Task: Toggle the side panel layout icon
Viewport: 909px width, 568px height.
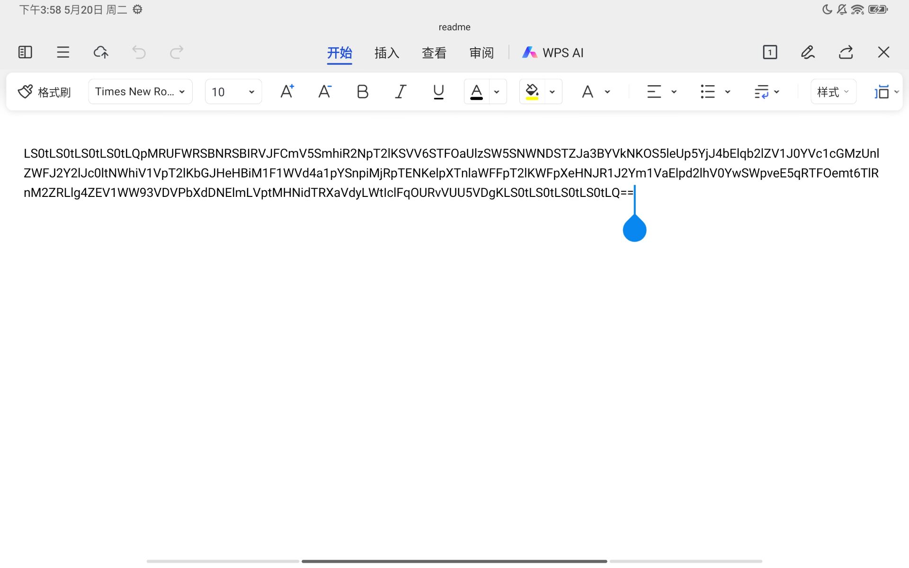Action: point(25,52)
